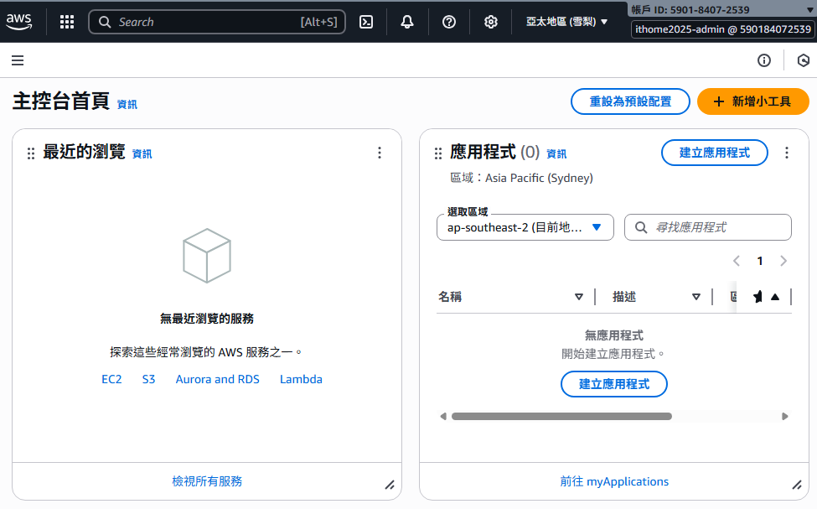Grab the drag handle of 應用程式 widget
Viewport: 817px width, 509px height.
tap(438, 153)
